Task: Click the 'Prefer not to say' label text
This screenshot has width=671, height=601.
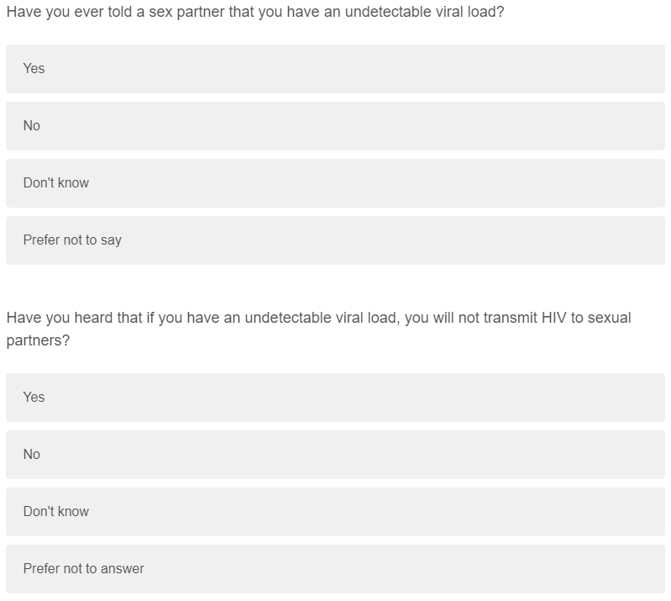Action: 72,240
